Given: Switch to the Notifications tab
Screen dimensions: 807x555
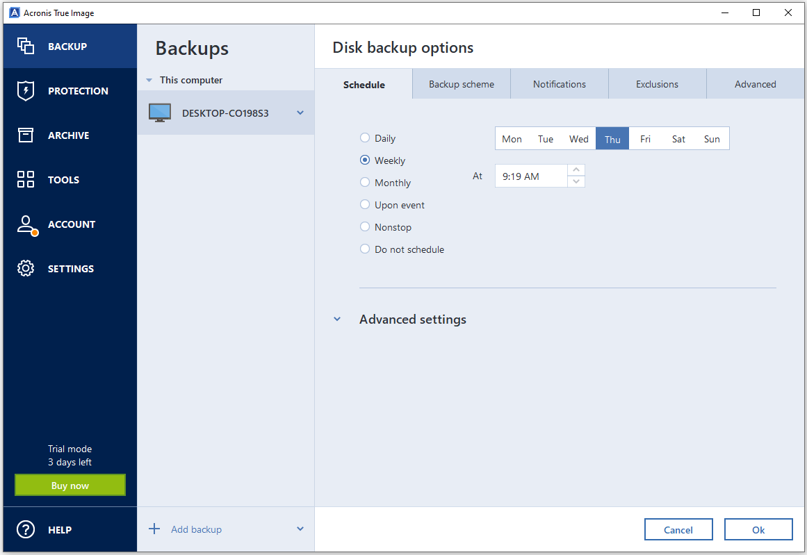Looking at the screenshot, I should (560, 84).
